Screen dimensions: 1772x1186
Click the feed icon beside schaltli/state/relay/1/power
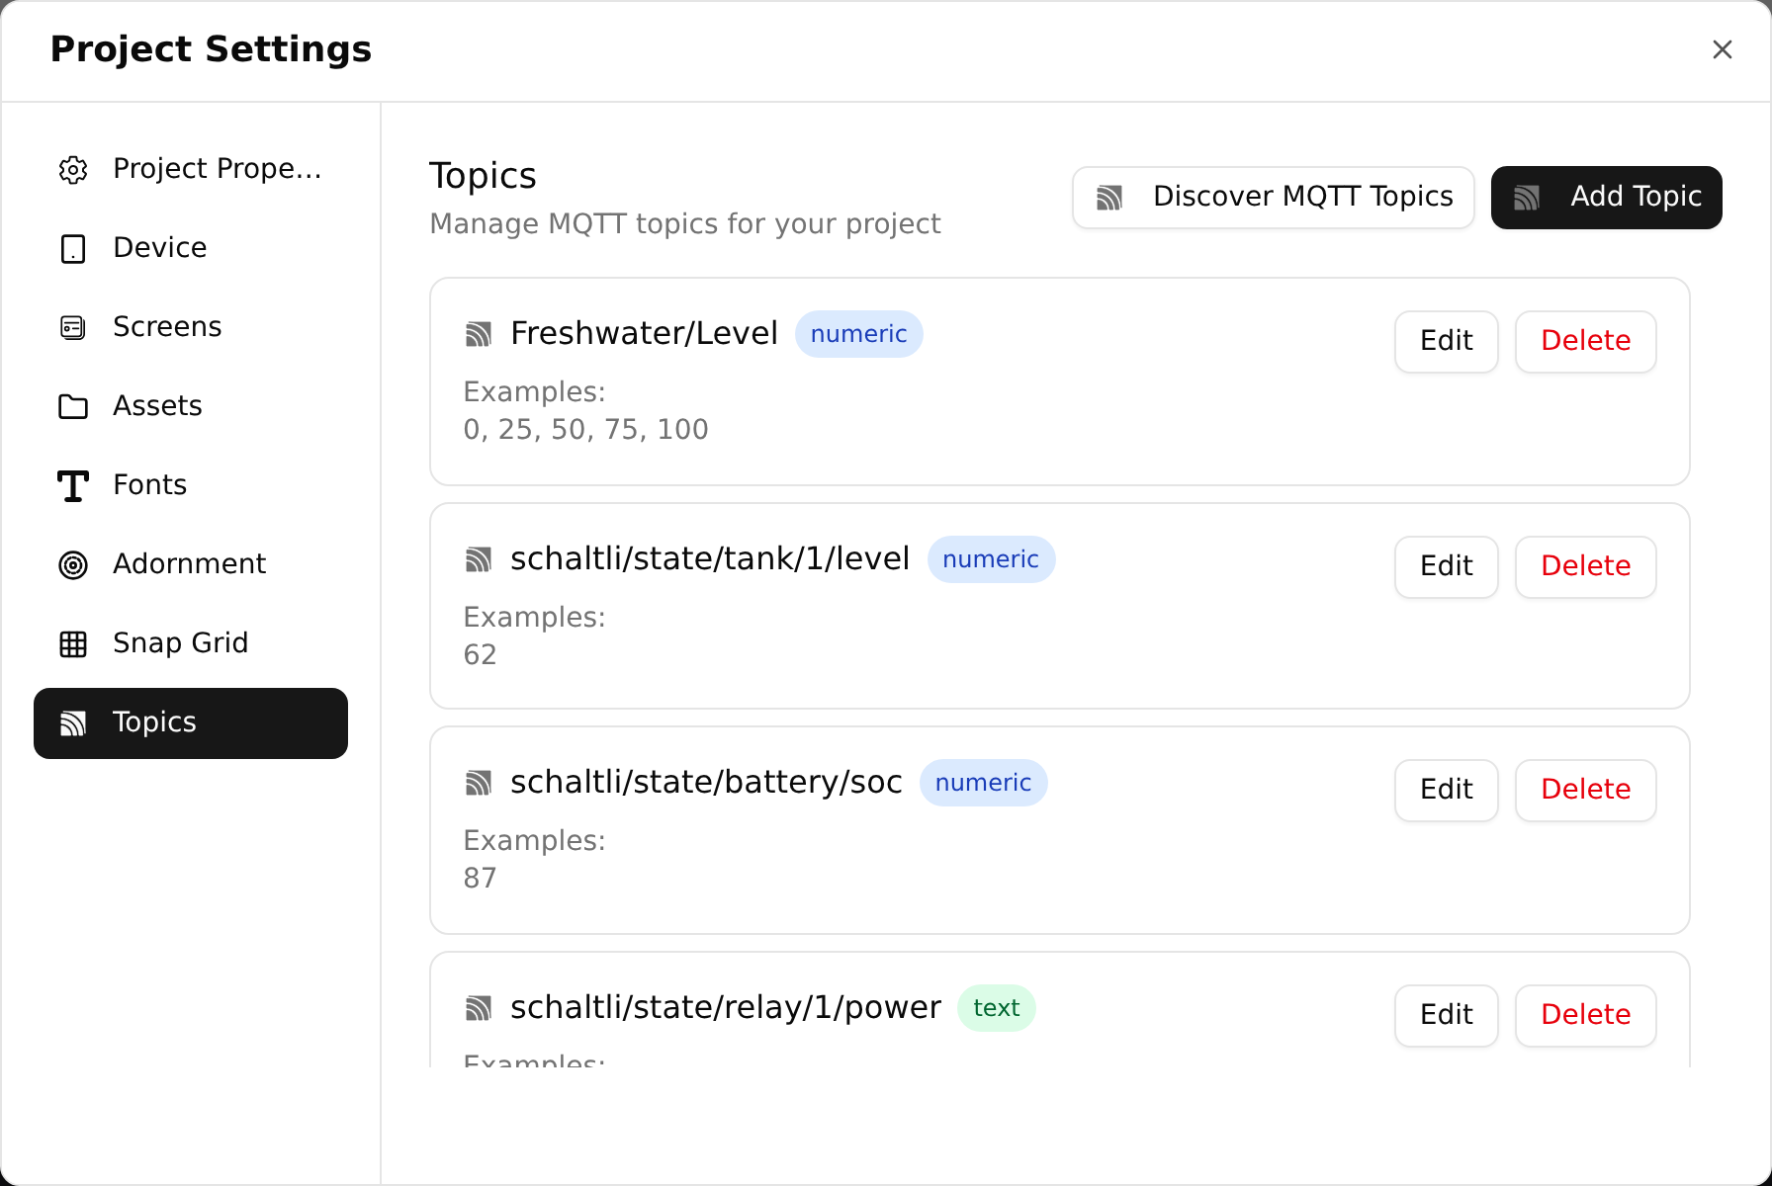(x=479, y=1008)
